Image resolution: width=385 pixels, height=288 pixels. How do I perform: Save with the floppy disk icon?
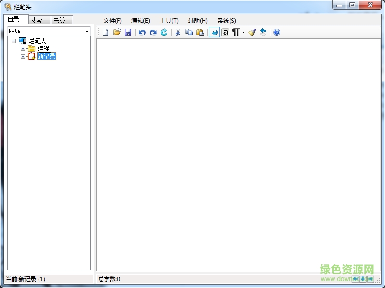(128, 32)
